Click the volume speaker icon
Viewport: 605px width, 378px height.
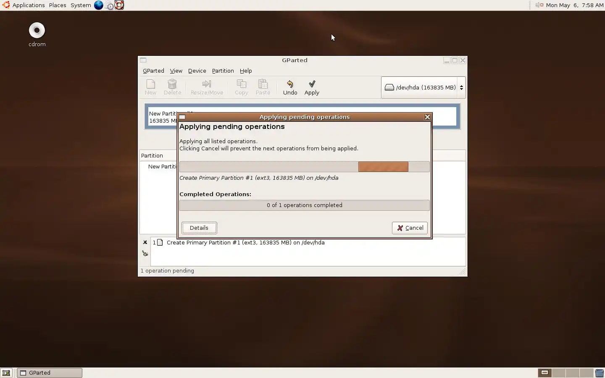pyautogui.click(x=539, y=5)
